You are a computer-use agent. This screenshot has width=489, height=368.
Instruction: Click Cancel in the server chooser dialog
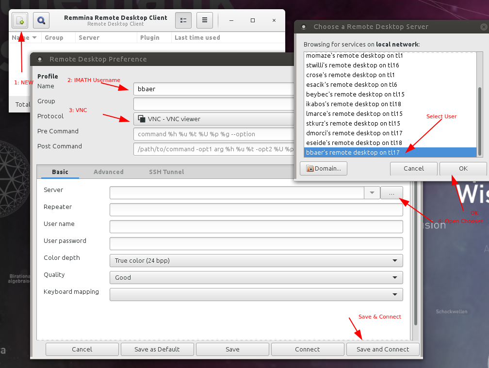coord(414,169)
